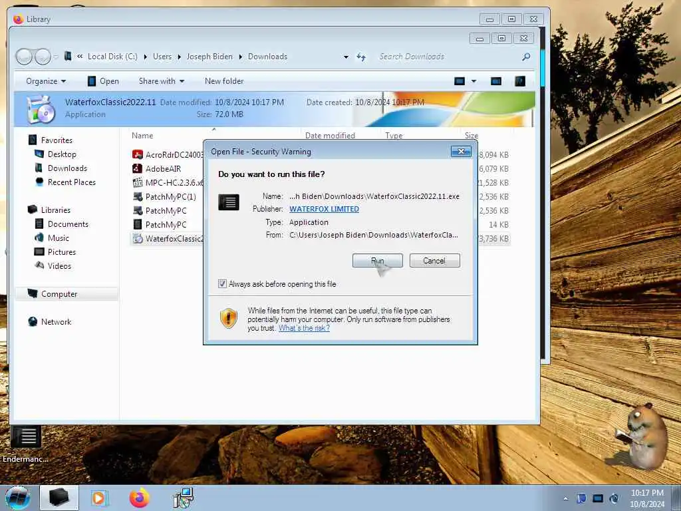Open the Pictures library

click(x=62, y=252)
